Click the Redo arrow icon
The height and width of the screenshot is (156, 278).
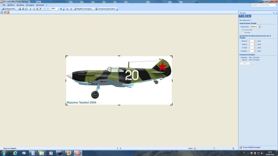(x=48, y=9)
